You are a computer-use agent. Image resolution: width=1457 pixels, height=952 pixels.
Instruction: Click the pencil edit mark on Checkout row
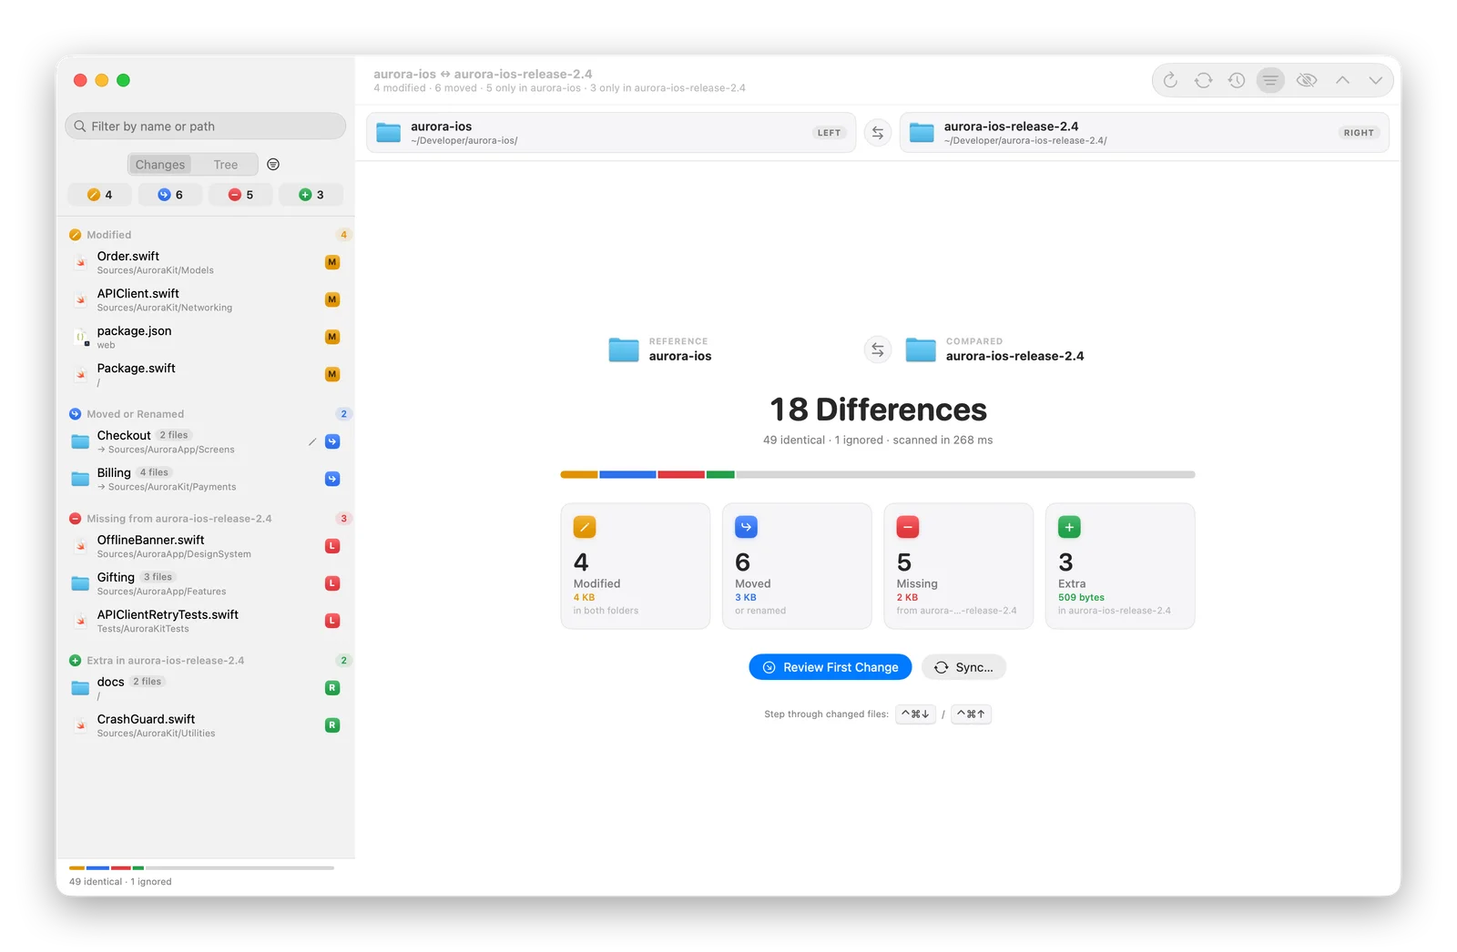(x=312, y=442)
